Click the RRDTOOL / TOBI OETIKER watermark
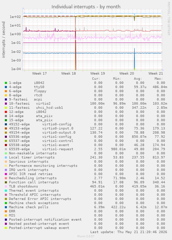This screenshot has height=240, width=172. pyautogui.click(x=169, y=19)
